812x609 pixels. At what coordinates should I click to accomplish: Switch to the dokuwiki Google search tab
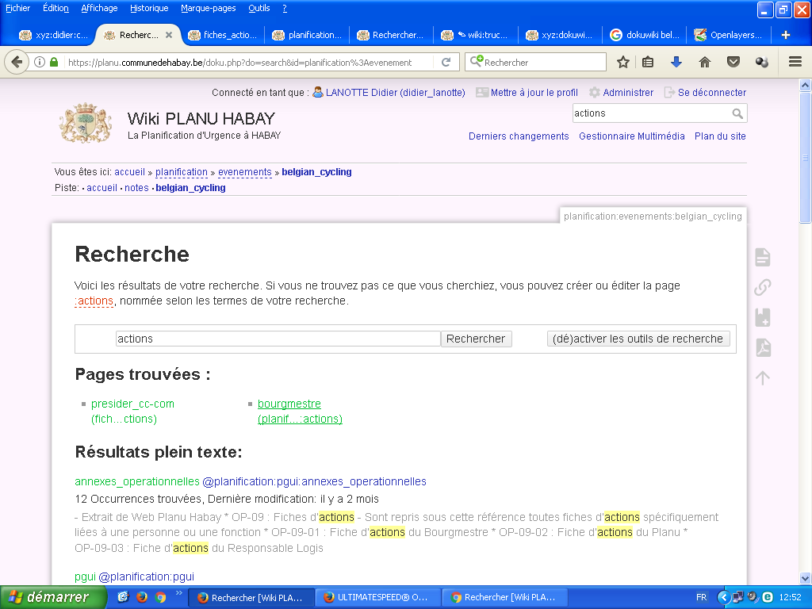645,35
